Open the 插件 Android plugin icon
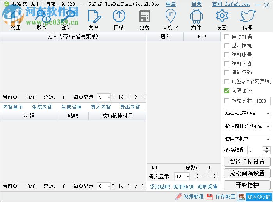This screenshot has width=273, height=202. click(x=196, y=16)
